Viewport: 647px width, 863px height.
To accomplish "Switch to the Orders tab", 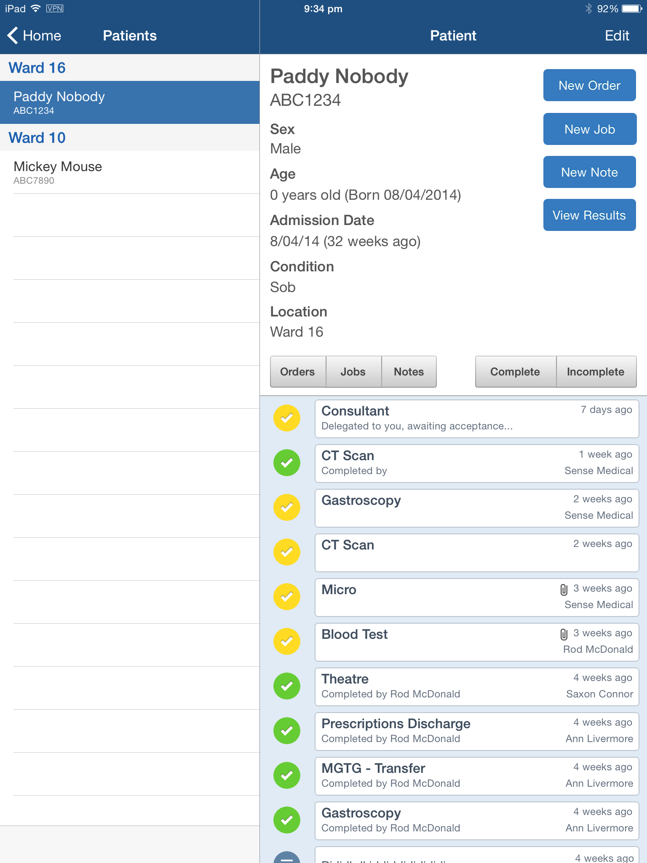I will 298,372.
